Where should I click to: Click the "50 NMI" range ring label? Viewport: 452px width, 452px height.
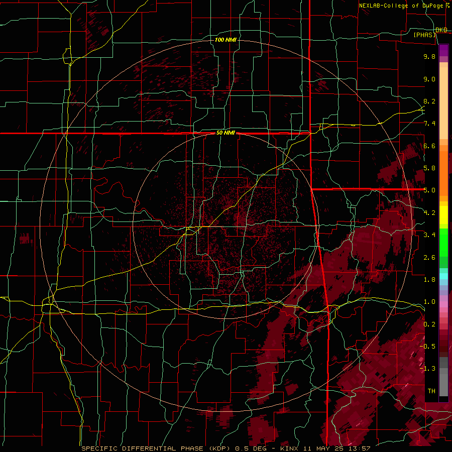point(225,133)
